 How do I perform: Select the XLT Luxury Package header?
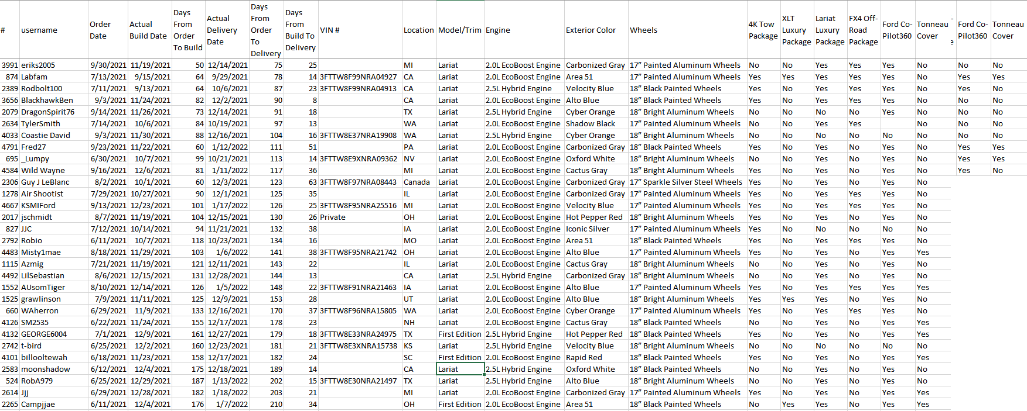point(797,30)
